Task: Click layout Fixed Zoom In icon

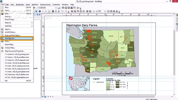Action: click(x=87, y=11)
